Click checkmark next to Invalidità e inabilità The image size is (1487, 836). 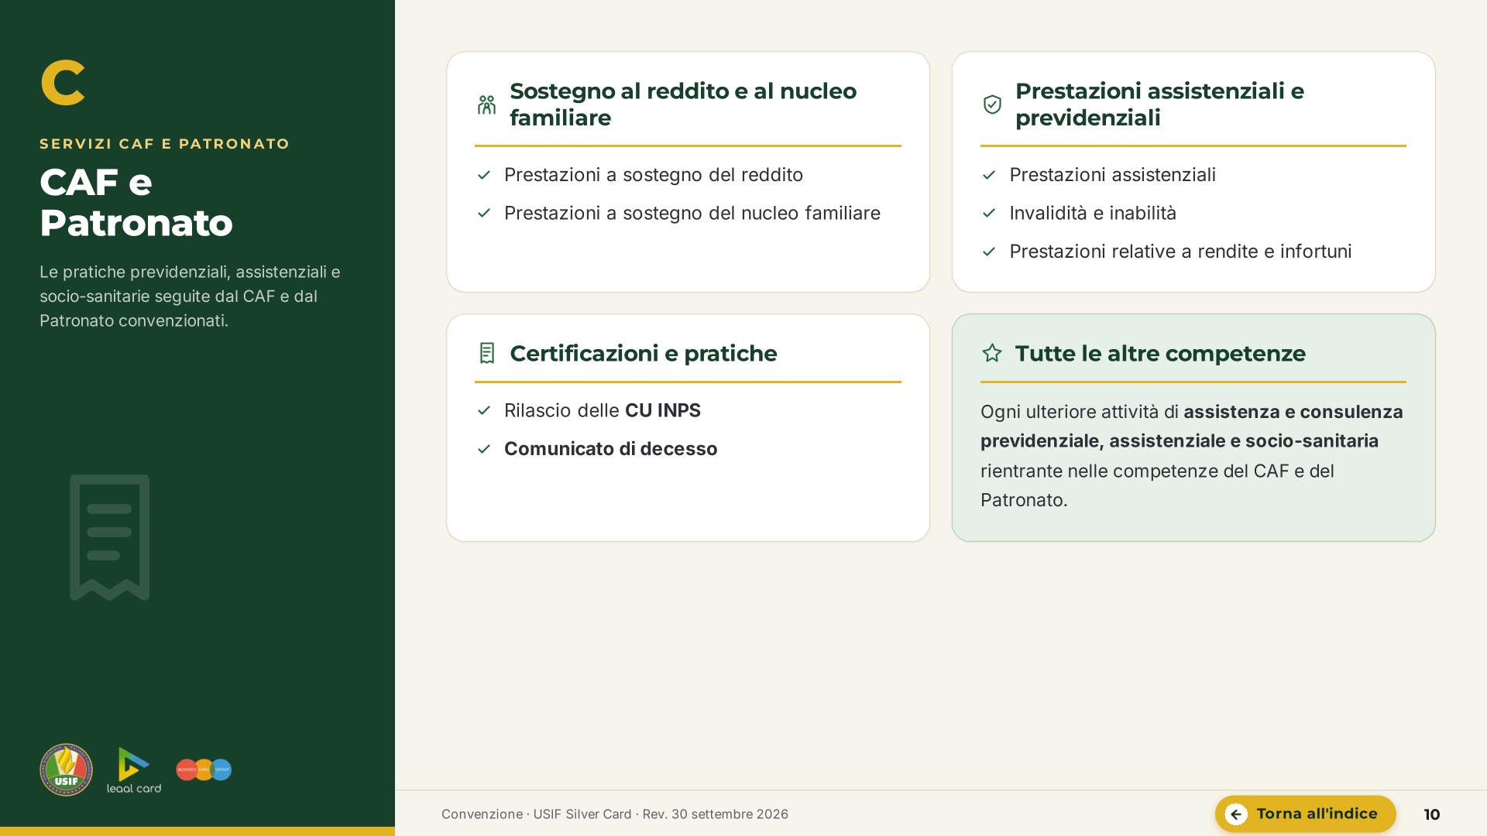(x=989, y=213)
